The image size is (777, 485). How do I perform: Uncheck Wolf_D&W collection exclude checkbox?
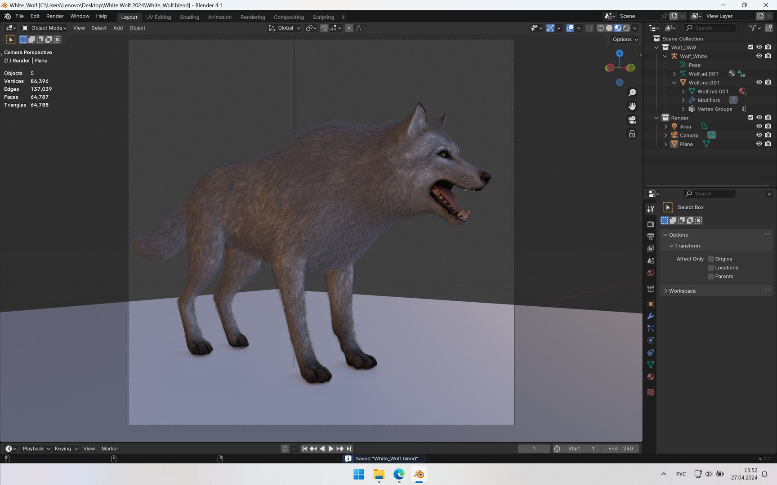[x=750, y=47]
